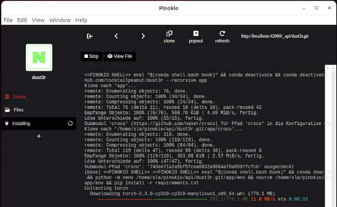
Task: Go back with the left chevron
Action: [x=116, y=36]
